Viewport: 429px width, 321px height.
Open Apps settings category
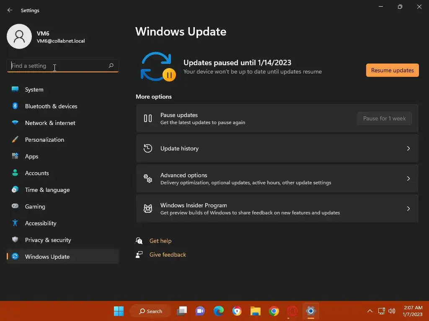click(x=63, y=156)
